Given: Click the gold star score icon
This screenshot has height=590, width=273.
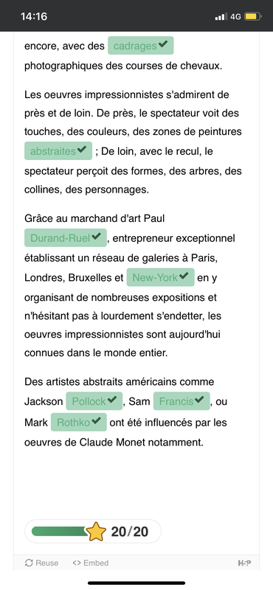Looking at the screenshot, I should 97,531.
